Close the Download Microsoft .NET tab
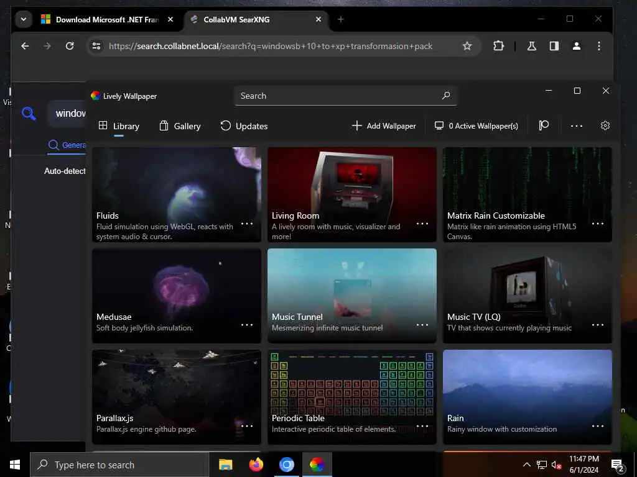 pos(170,19)
